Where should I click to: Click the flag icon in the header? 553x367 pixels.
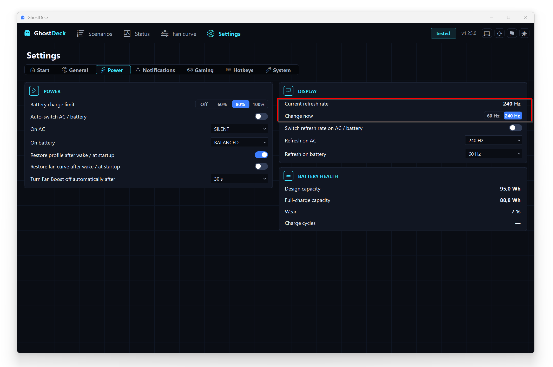512,34
